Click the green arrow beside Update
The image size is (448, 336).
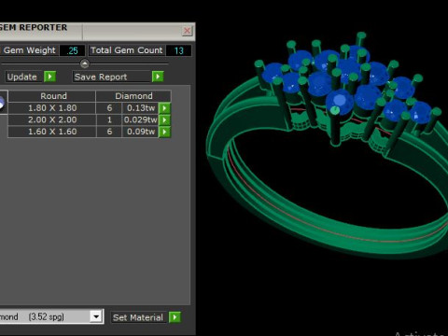(50, 77)
